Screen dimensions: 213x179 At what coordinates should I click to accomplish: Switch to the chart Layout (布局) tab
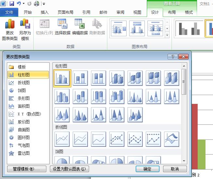pyautogui.click(x=172, y=12)
